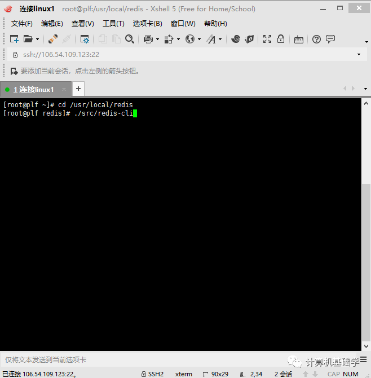Click 已连接 106.54.109.123:22 status text
This screenshot has width=371, height=378.
click(x=39, y=374)
